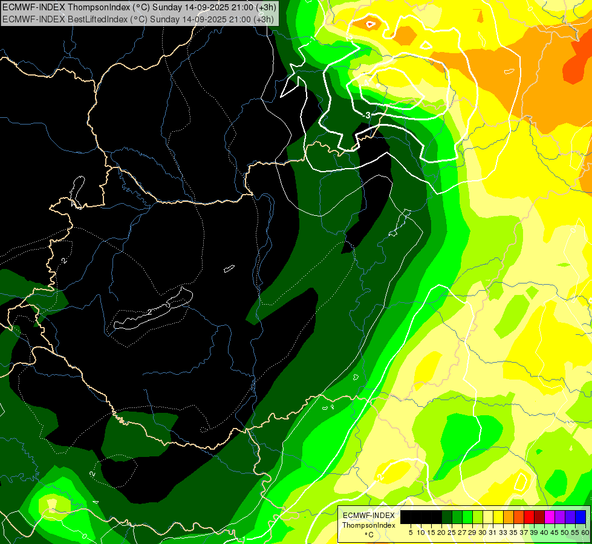Select the indigo 50-55 legend swatch
The height and width of the screenshot is (544, 592).
pos(570,517)
